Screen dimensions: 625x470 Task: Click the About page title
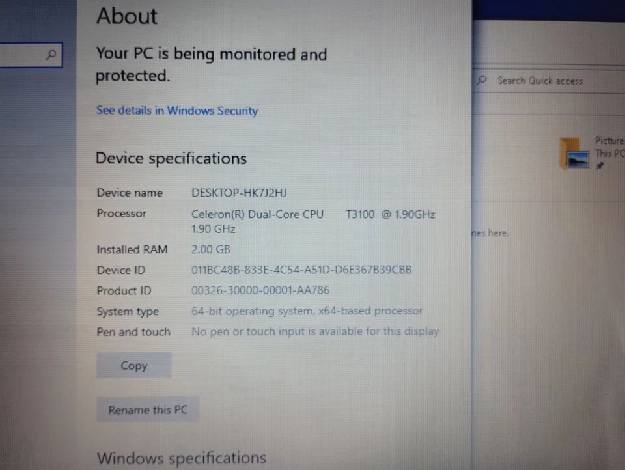coord(126,16)
